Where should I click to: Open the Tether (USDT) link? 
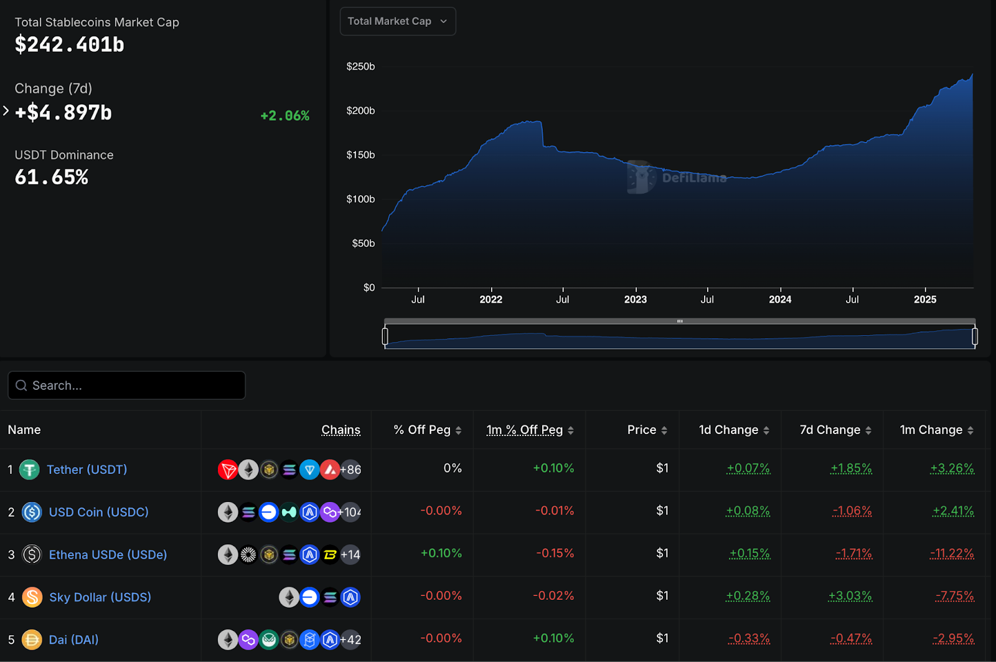click(87, 470)
